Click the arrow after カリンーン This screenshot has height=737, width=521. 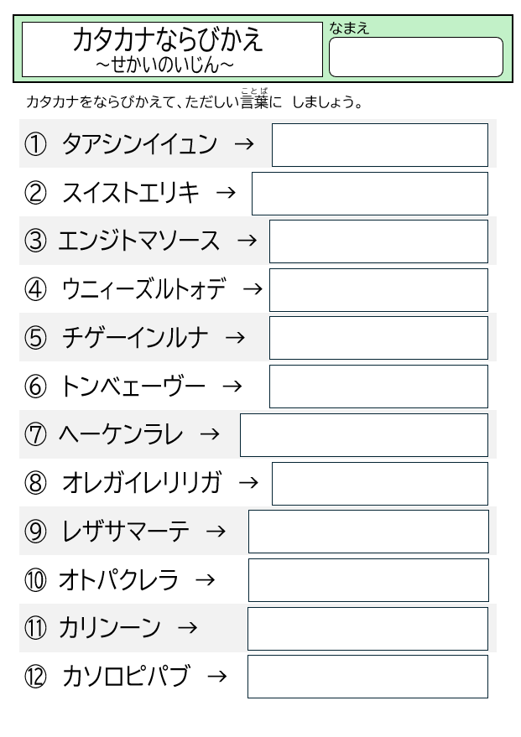187,627
